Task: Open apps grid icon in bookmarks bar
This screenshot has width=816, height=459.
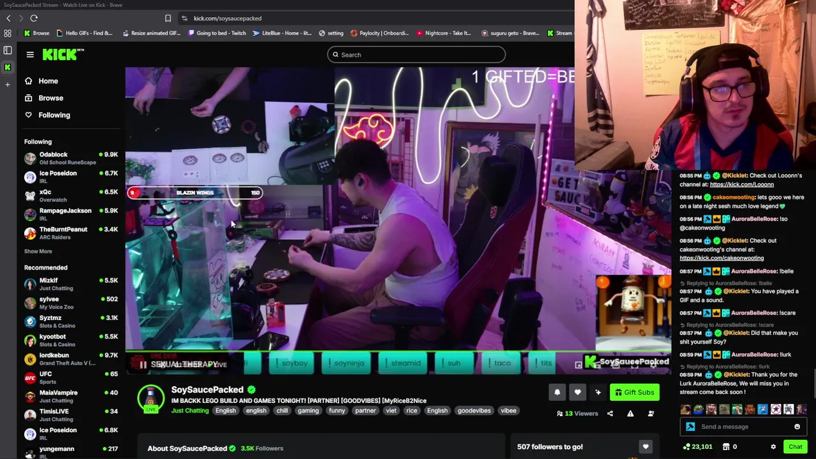Action: click(x=8, y=33)
